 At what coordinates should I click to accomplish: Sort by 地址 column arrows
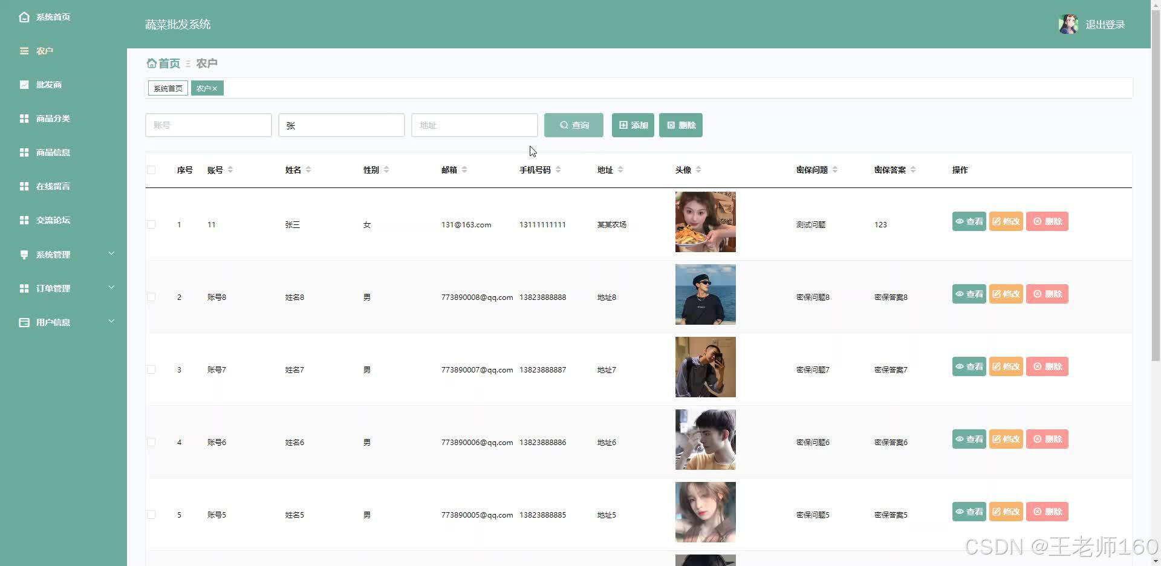point(620,170)
